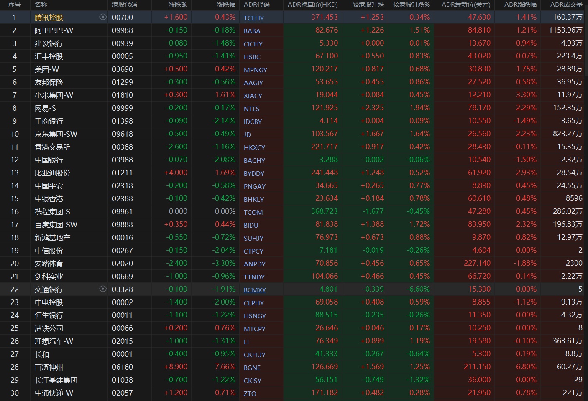Select the 恒生银行 stock name
Viewport: 588px width, 401px height.
pyautogui.click(x=49, y=315)
